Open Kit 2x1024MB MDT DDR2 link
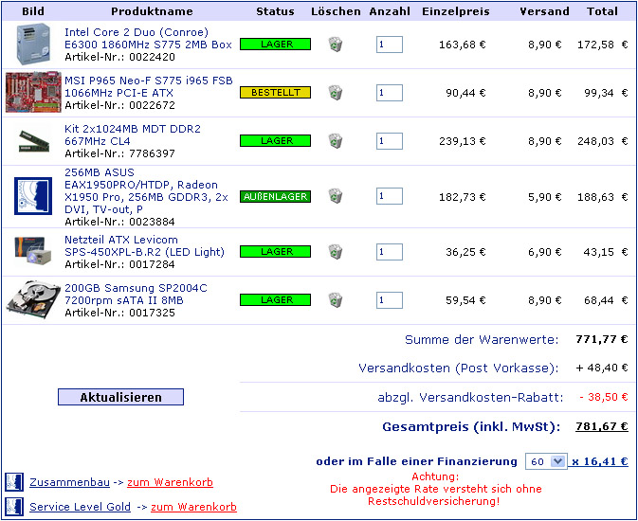Image resolution: width=638 pixels, height=521 pixels. 133,135
